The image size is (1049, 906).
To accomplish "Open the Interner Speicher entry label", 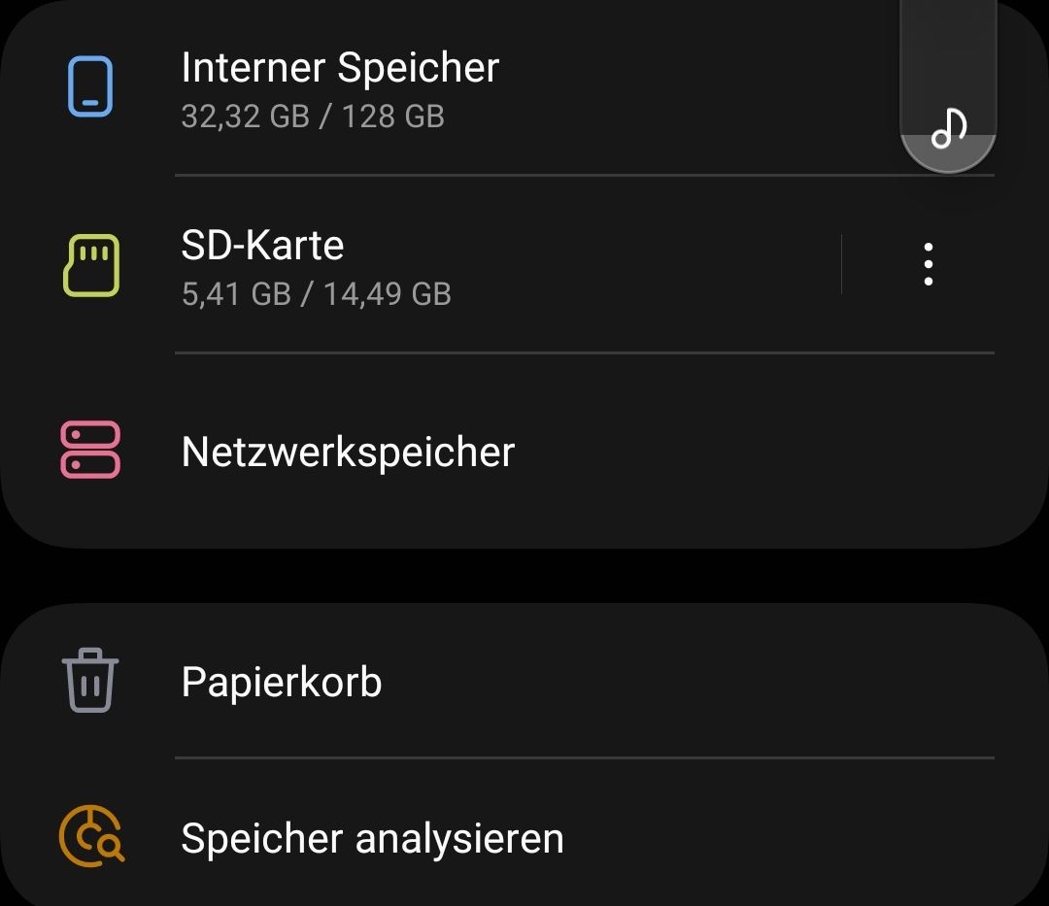I will point(340,68).
